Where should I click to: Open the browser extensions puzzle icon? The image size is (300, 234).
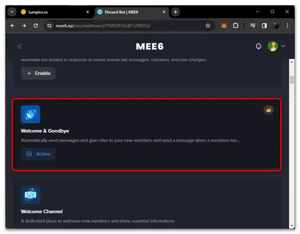click(x=236, y=26)
